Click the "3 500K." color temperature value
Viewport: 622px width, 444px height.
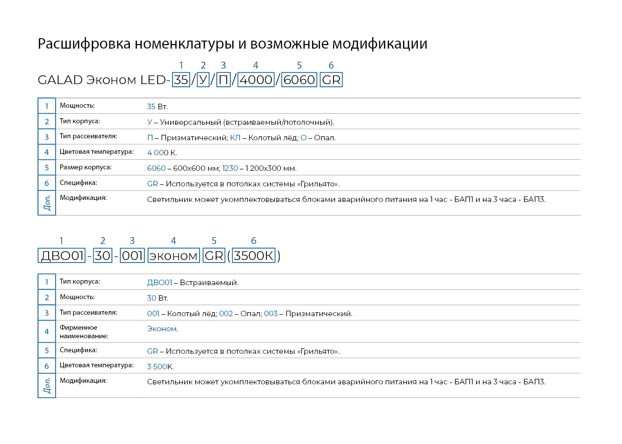pos(160,367)
